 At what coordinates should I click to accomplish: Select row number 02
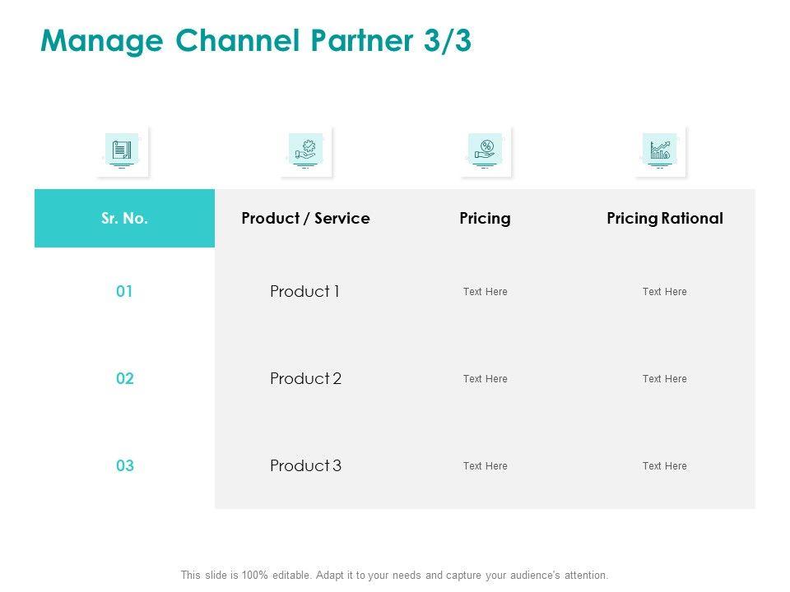(124, 379)
